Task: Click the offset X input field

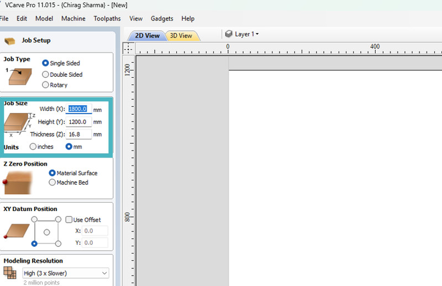Action: pyautogui.click(x=95, y=230)
